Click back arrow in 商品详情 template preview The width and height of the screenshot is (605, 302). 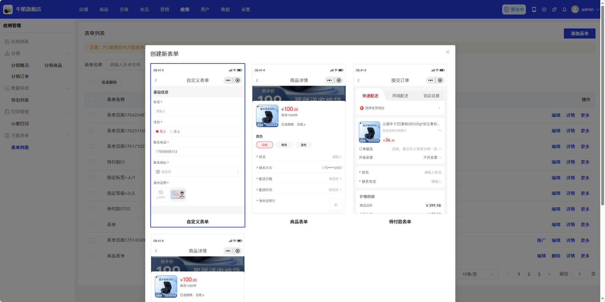[257, 80]
